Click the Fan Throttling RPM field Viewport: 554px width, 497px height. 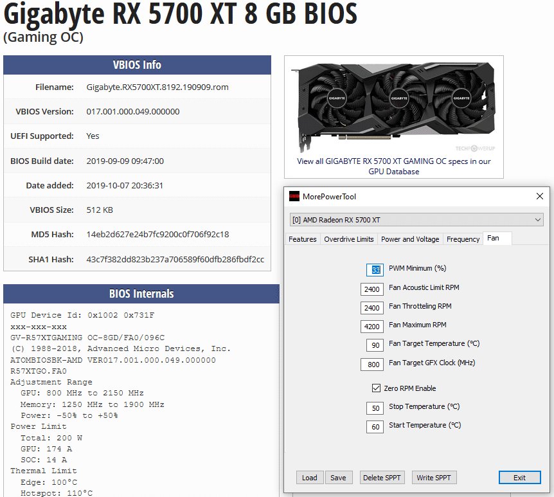pyautogui.click(x=372, y=308)
